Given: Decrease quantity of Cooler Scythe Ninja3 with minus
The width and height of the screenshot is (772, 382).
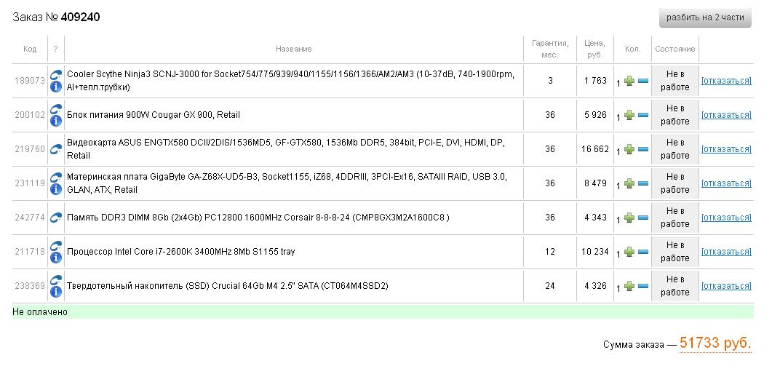Looking at the screenshot, I should click(643, 81).
